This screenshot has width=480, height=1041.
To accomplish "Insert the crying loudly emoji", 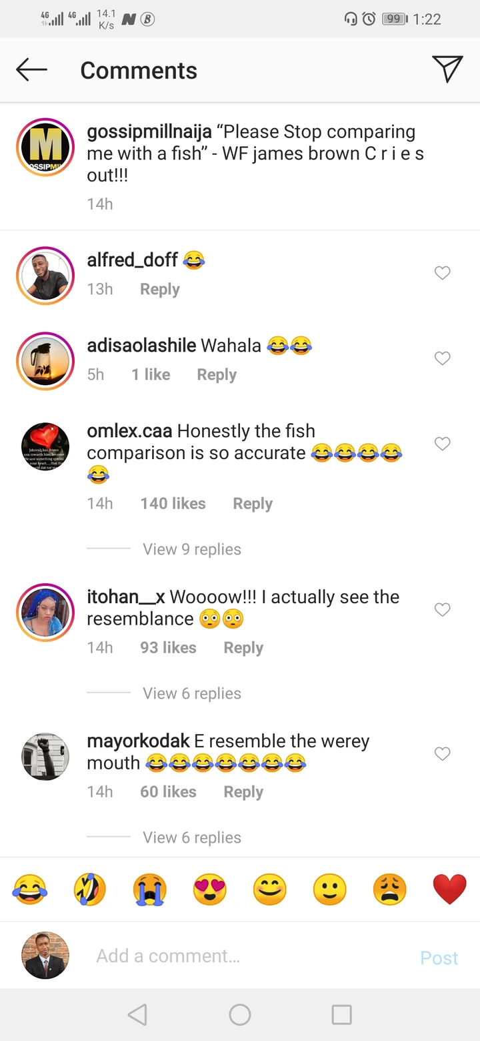I will tap(149, 890).
